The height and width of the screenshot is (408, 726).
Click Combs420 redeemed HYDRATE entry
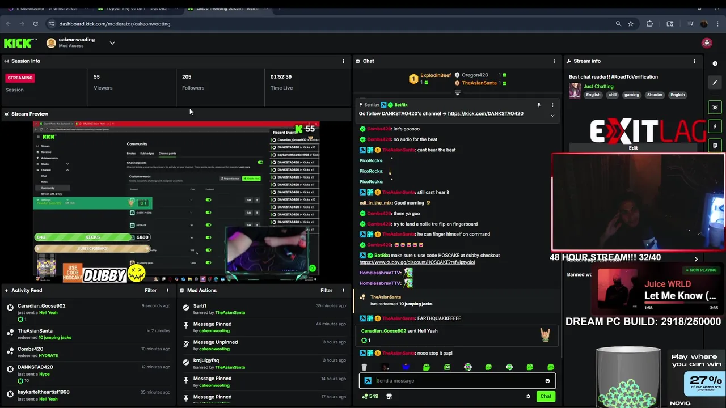coord(88,352)
